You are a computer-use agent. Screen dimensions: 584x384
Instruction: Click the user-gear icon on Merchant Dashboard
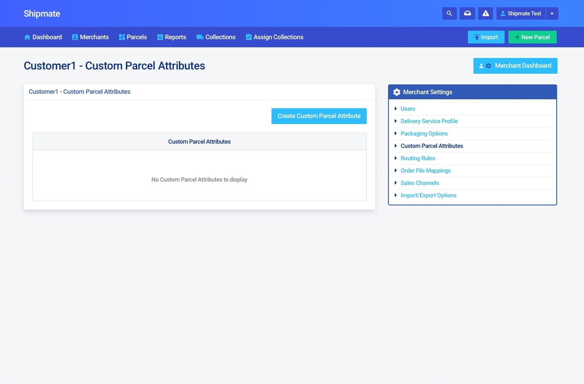pos(485,66)
